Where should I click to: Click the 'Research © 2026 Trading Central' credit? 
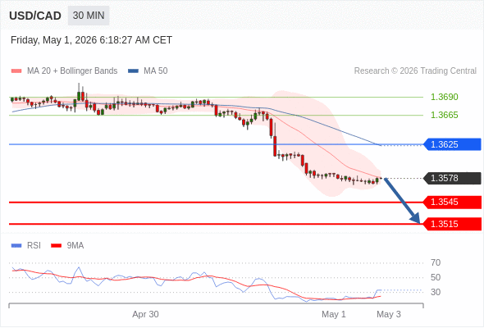[415, 71]
